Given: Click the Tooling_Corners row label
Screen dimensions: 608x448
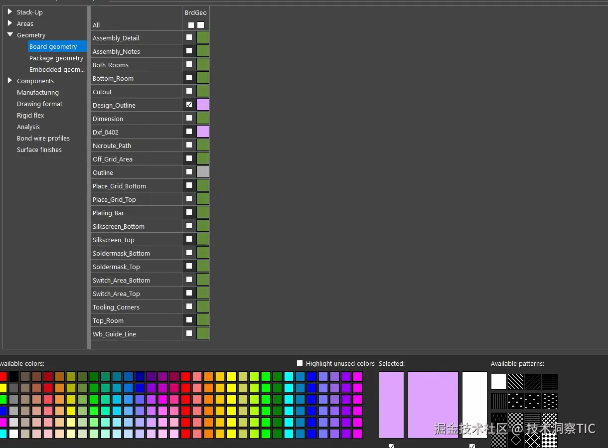Looking at the screenshot, I should coord(116,307).
